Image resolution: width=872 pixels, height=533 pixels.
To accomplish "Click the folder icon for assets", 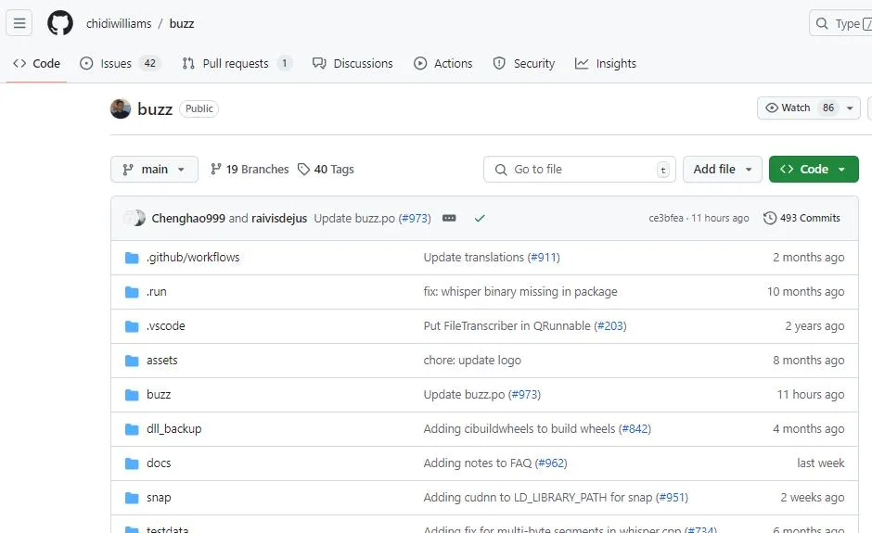I will tap(132, 361).
